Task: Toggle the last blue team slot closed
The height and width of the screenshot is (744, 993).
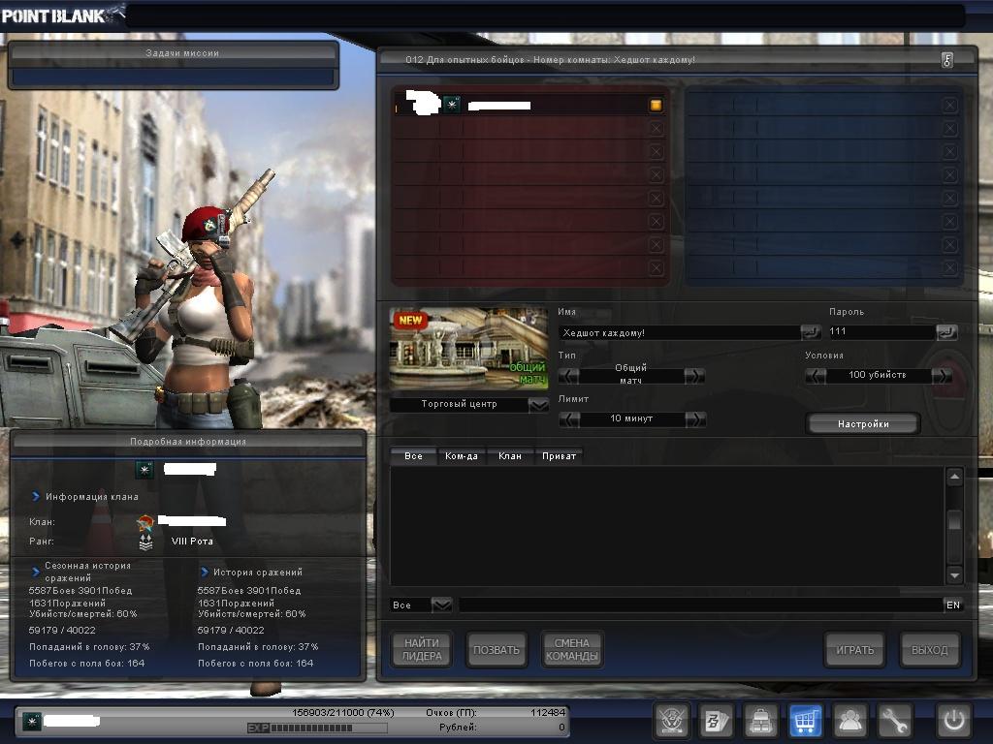Action: click(x=949, y=268)
